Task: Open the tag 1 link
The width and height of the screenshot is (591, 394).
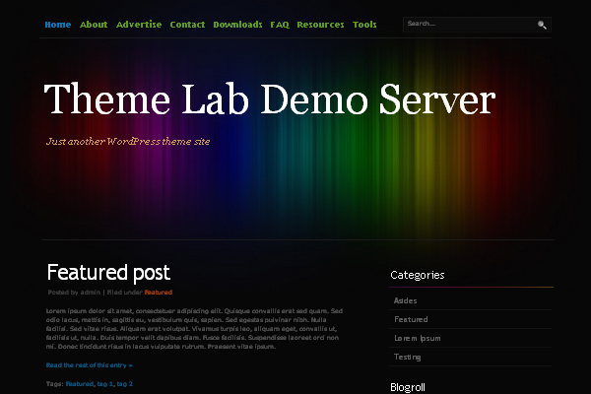Action: point(105,384)
